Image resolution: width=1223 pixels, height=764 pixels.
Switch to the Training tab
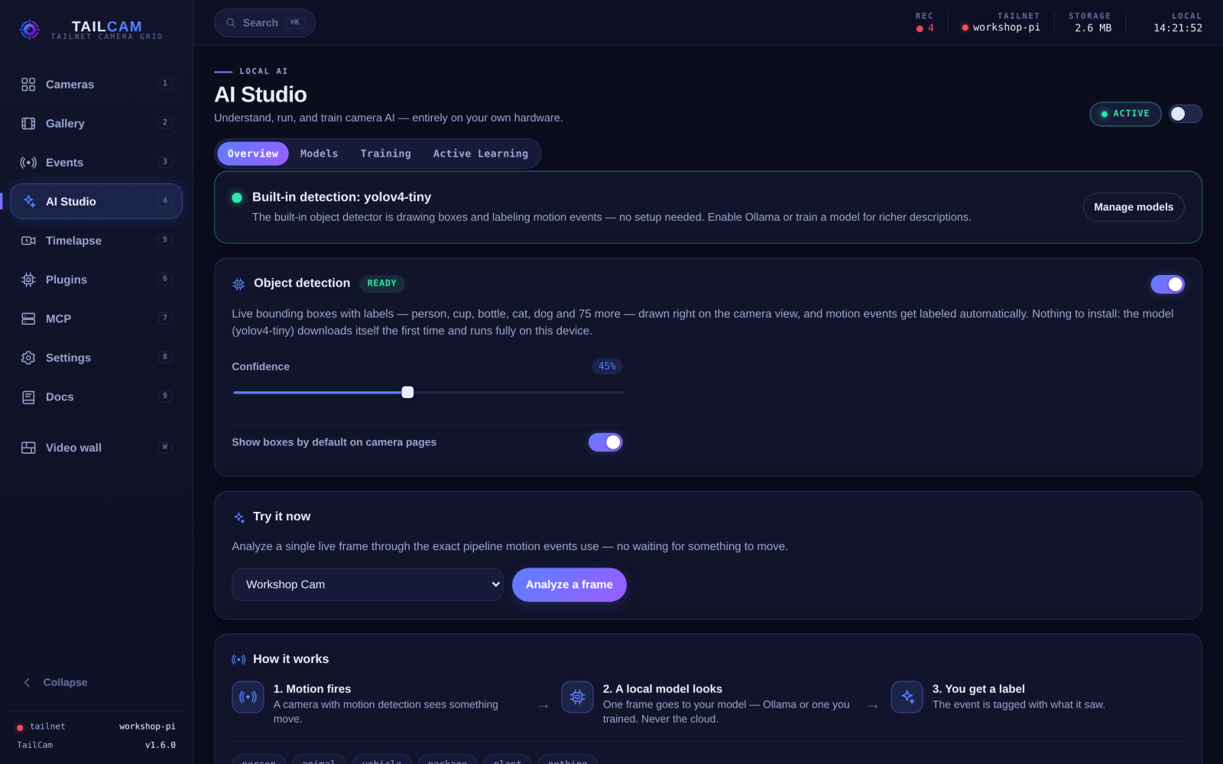tap(385, 154)
